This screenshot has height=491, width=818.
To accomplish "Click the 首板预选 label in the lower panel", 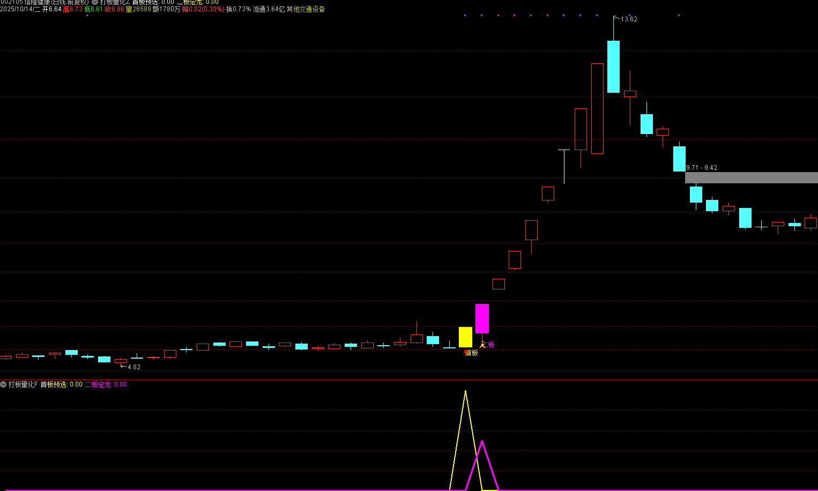I will point(54,384).
